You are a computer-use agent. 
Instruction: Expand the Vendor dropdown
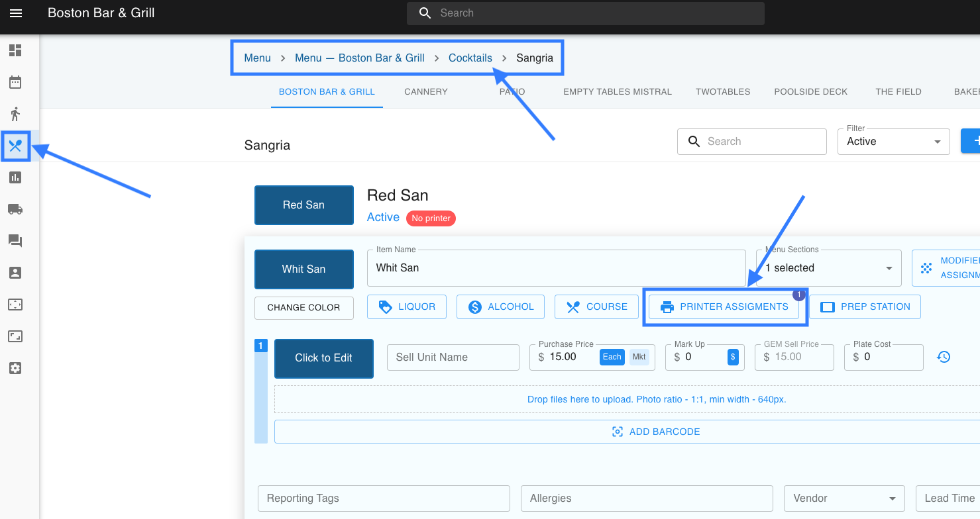point(844,498)
